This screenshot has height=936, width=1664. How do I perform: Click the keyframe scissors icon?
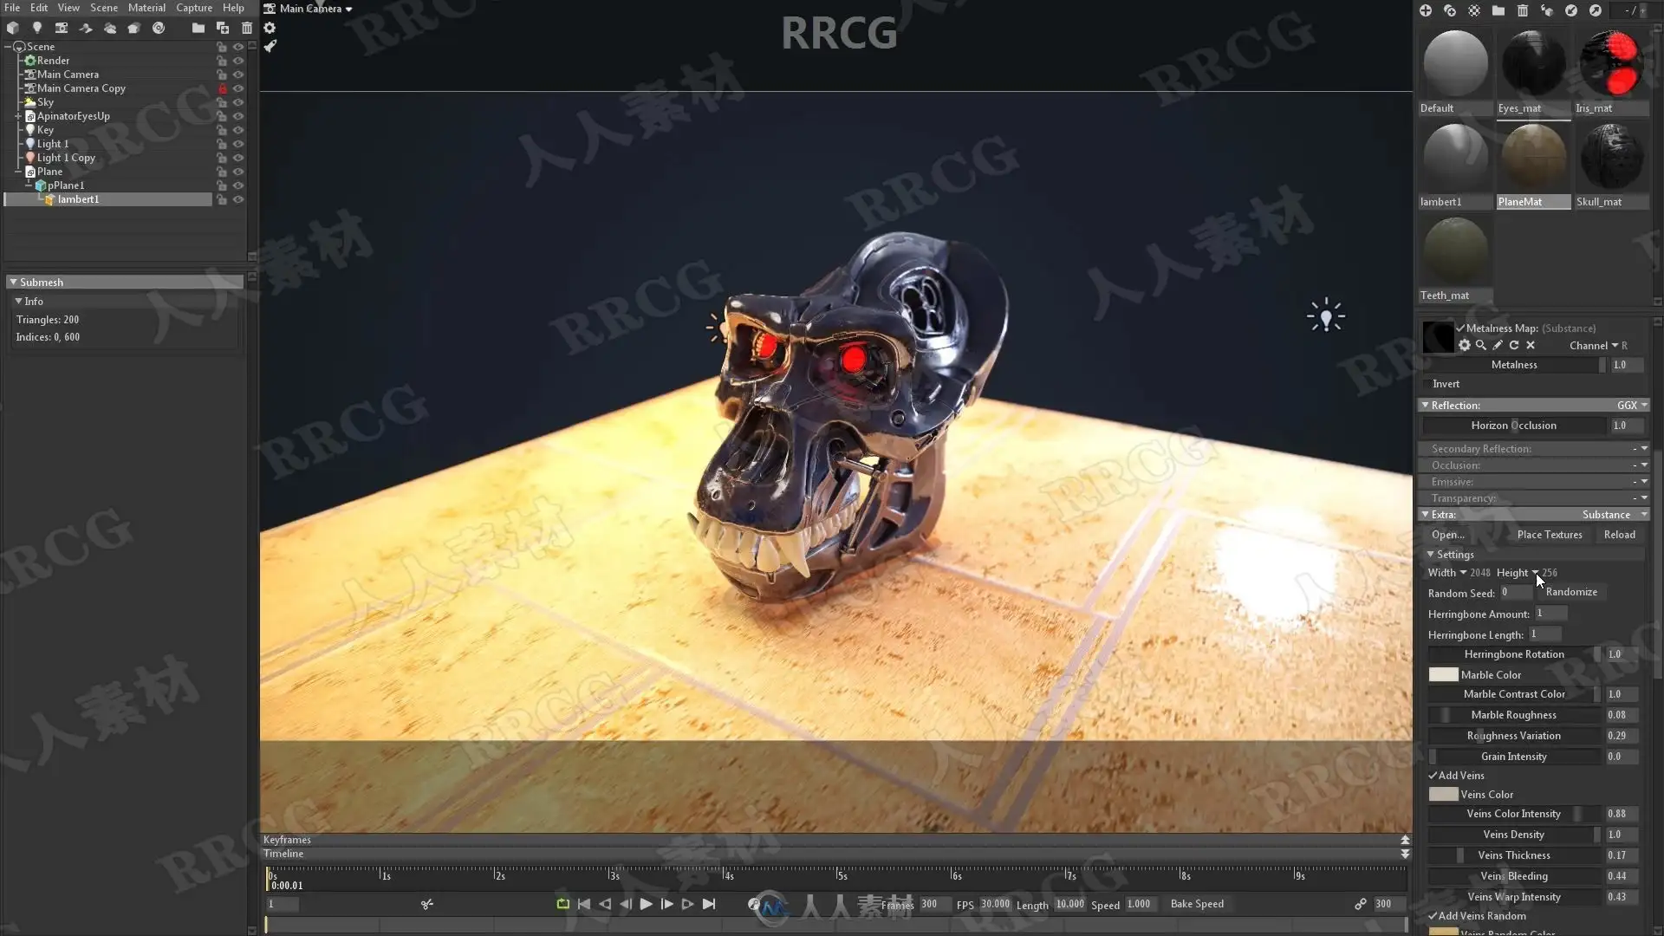[427, 904]
